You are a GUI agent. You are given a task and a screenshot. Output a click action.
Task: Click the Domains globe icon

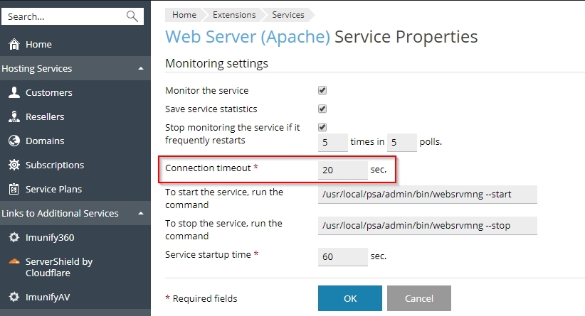click(x=14, y=141)
